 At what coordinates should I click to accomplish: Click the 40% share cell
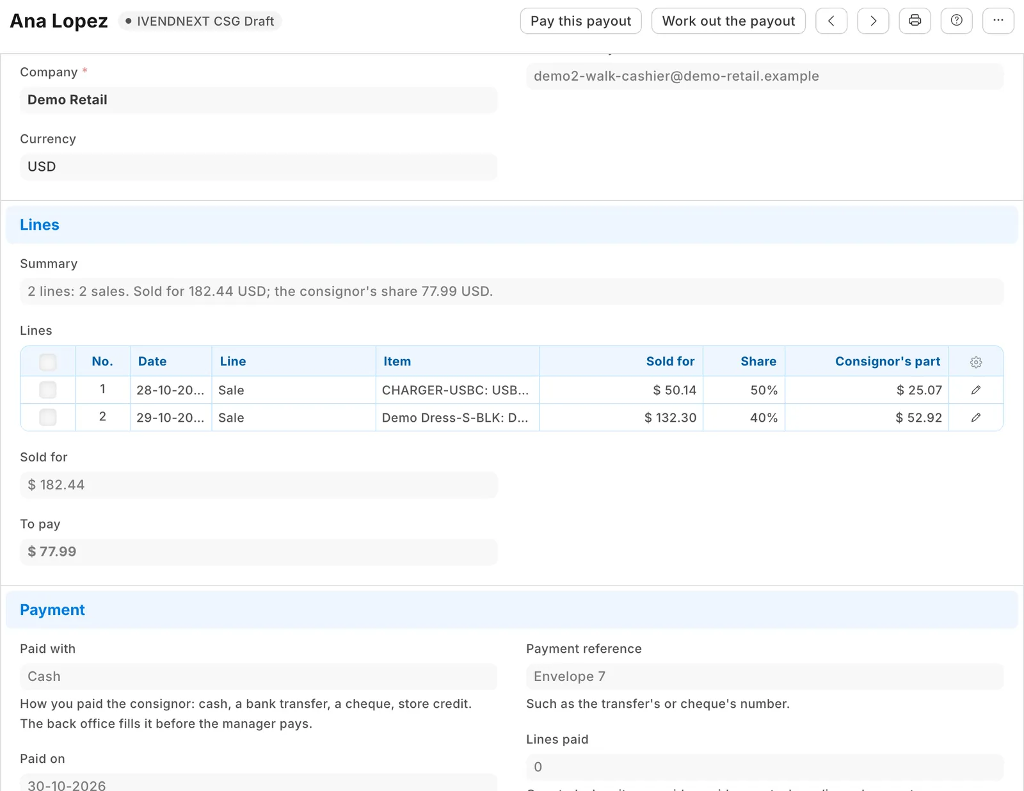coord(744,417)
